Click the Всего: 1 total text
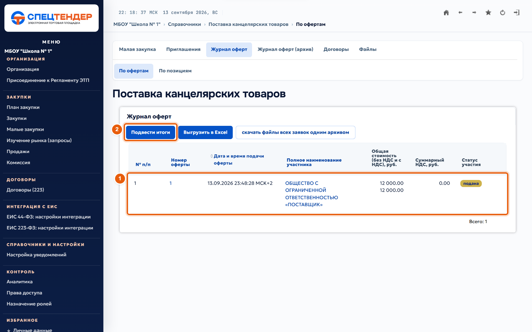The image size is (532, 332). (478, 222)
